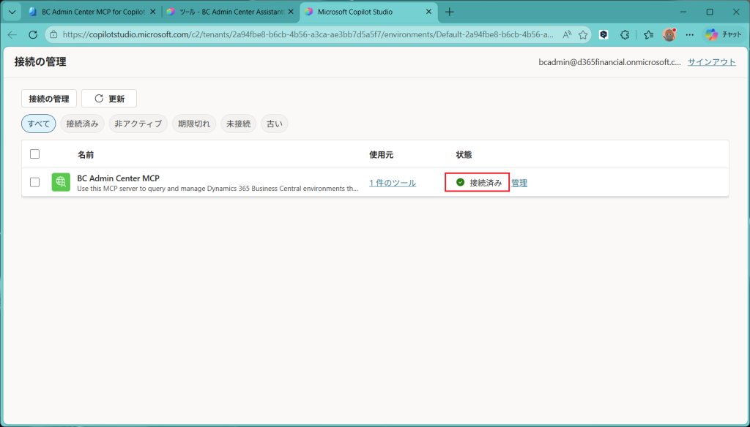The width and height of the screenshot is (750, 427).
Task: Check the BC Admin Center MCP row checkbox
Action: click(34, 182)
